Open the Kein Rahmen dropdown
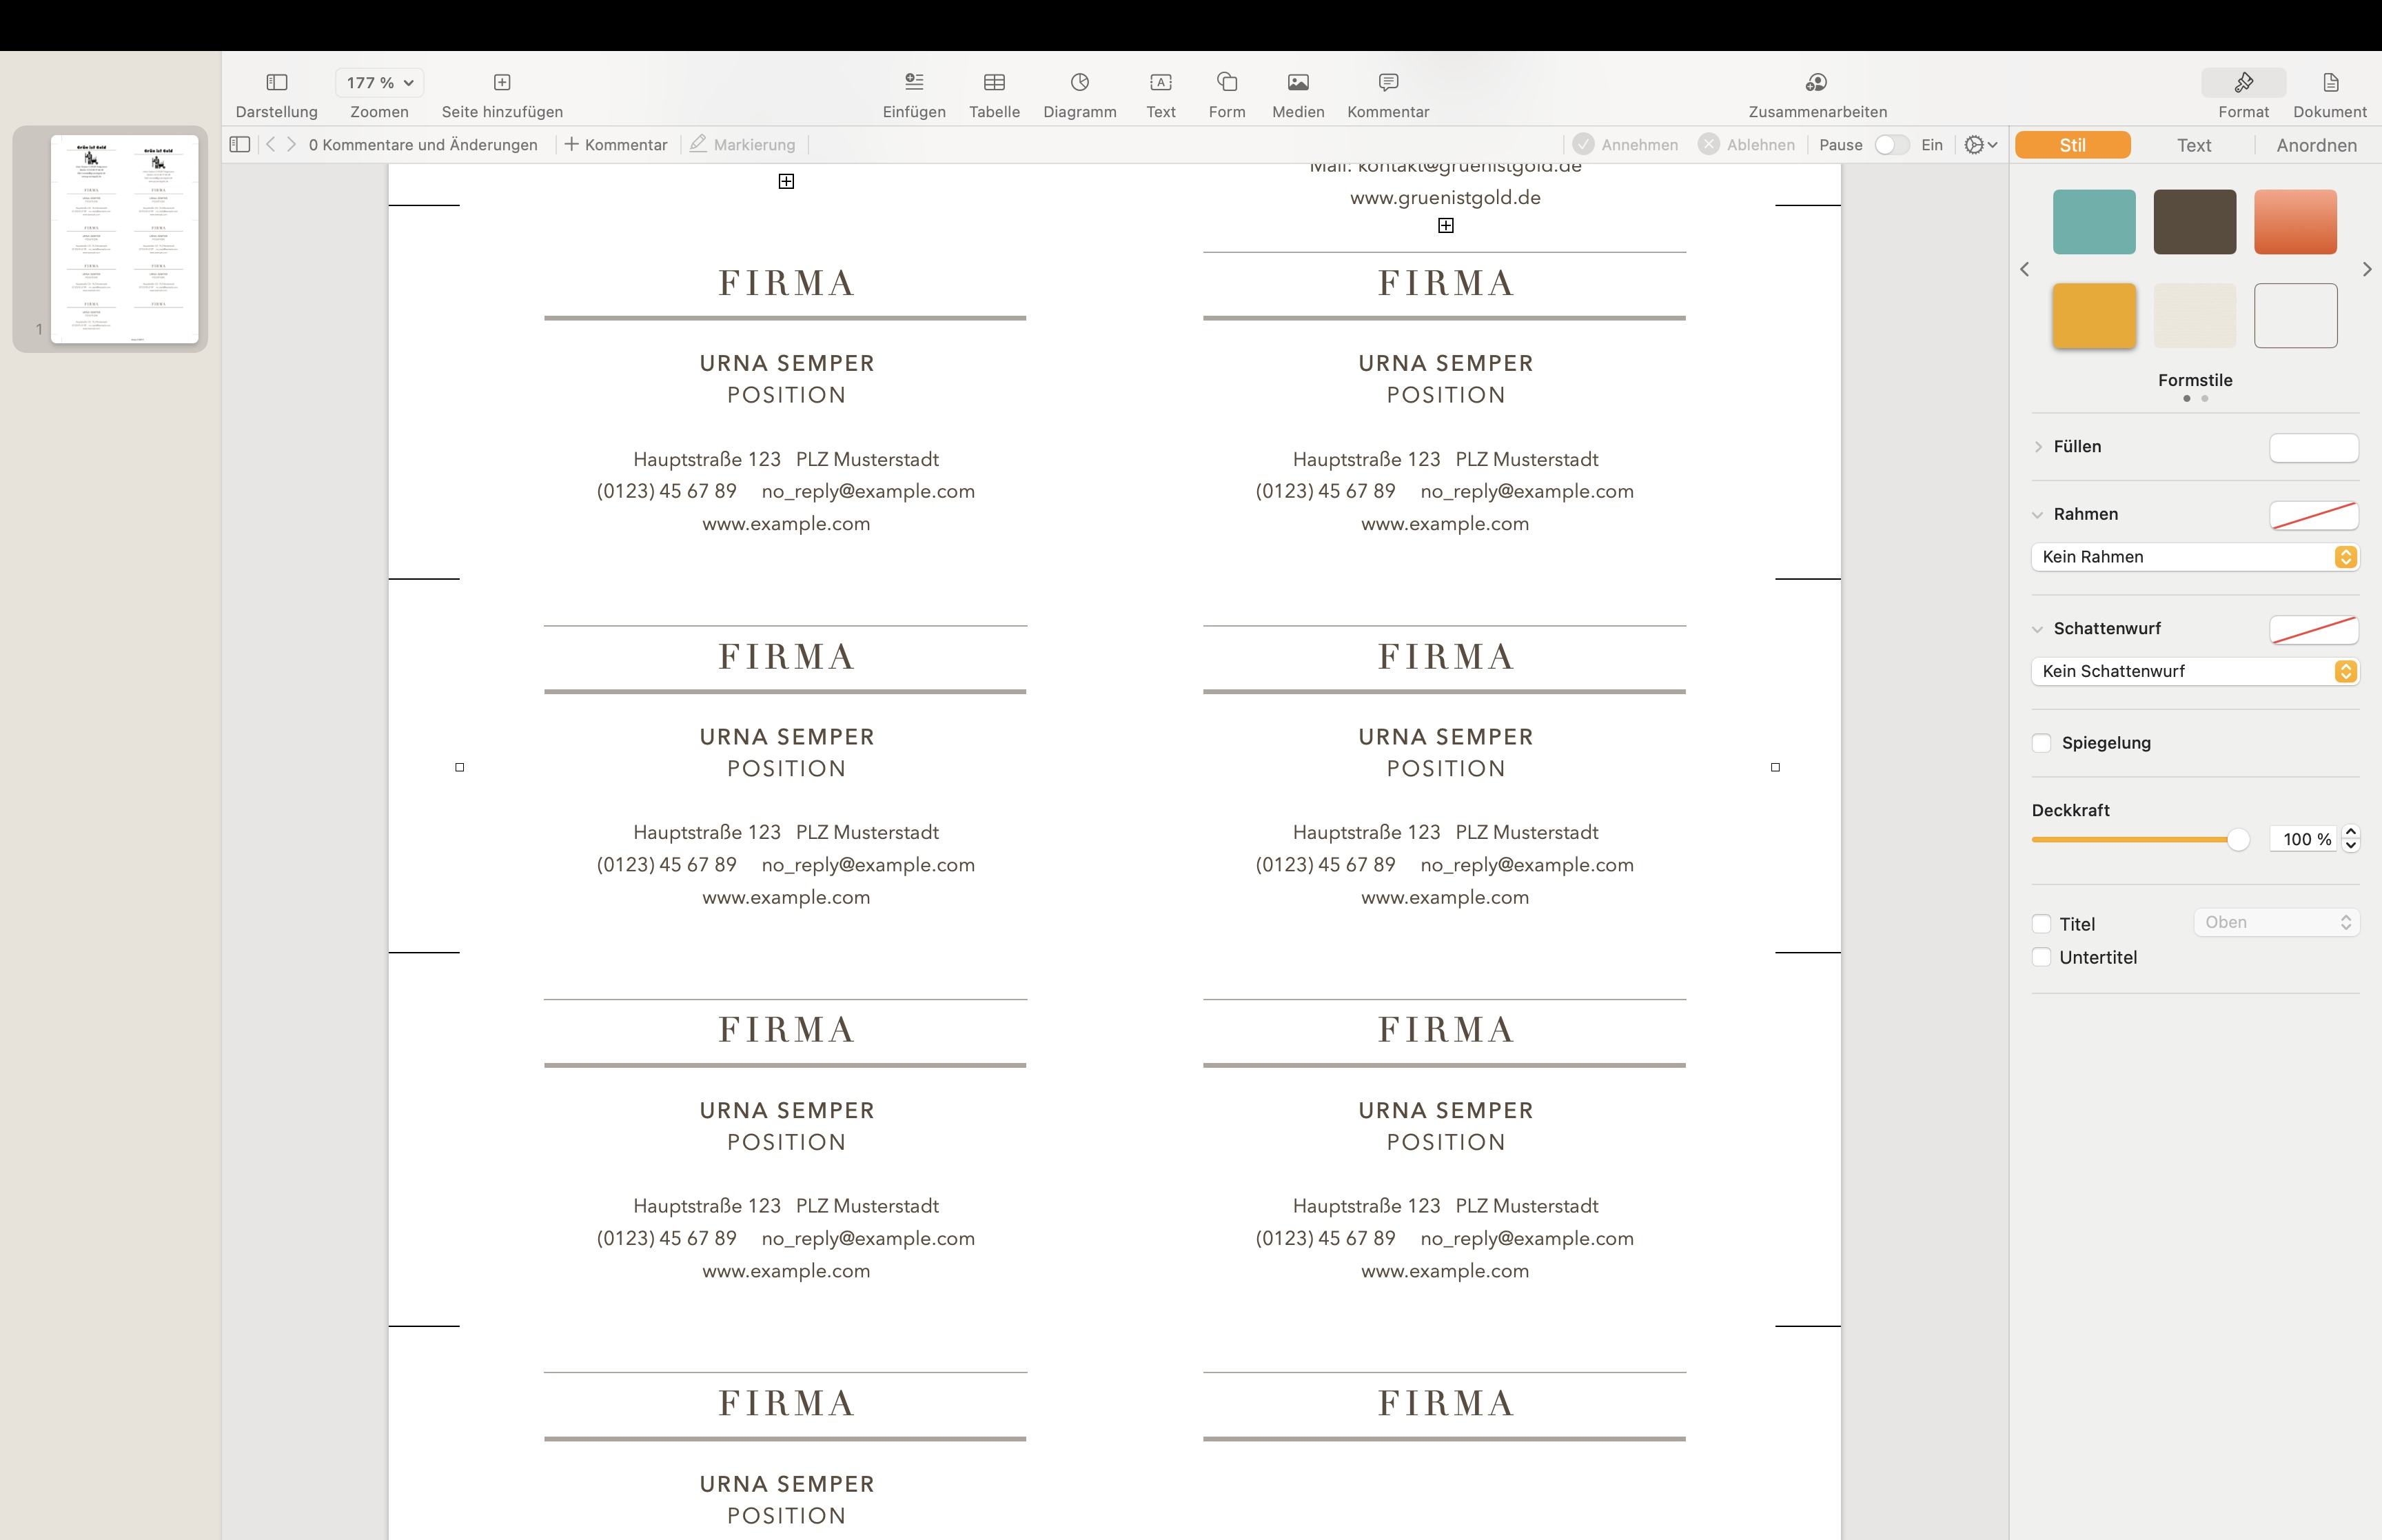The width and height of the screenshot is (2382, 1540). tap(2195, 557)
